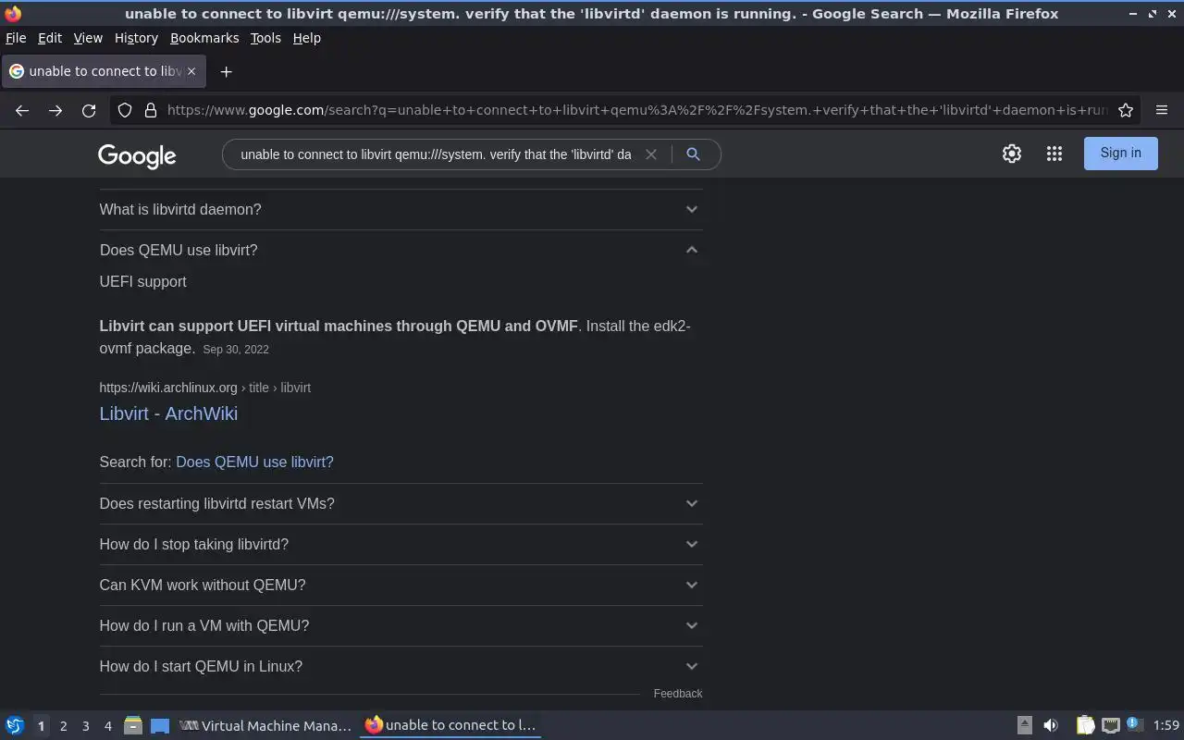The width and height of the screenshot is (1184, 740).
Task: Open the Google apps grid
Action: click(x=1054, y=154)
